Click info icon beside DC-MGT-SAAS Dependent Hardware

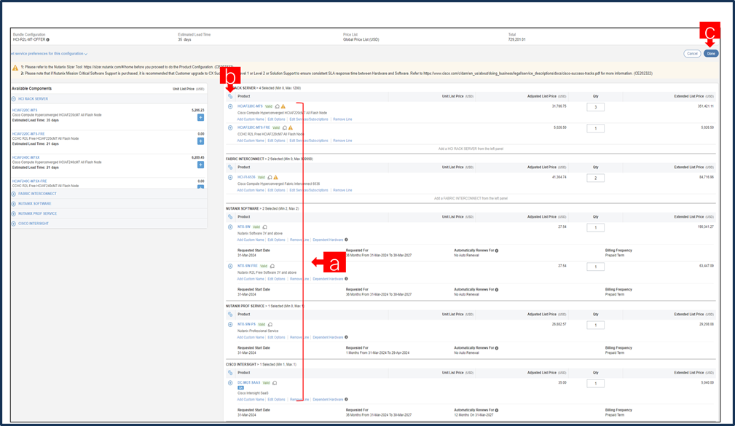[x=347, y=400]
